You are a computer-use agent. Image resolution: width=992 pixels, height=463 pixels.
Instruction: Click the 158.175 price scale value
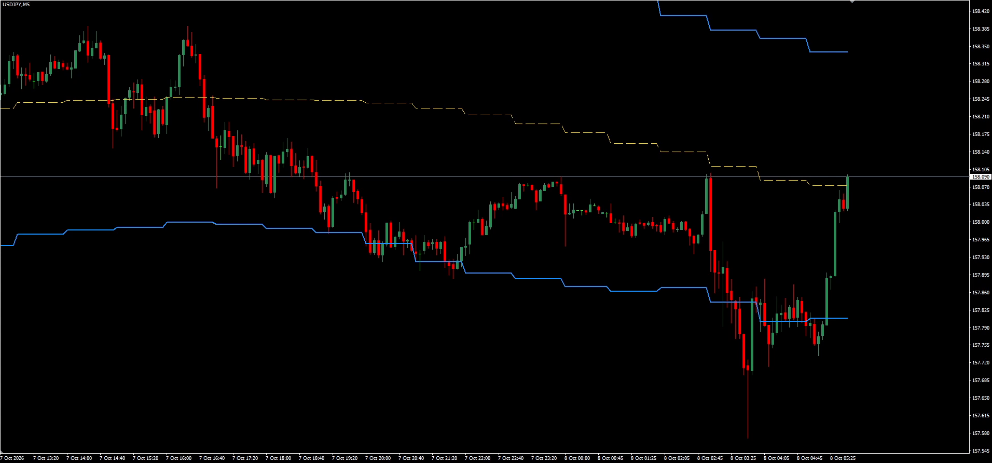point(980,134)
